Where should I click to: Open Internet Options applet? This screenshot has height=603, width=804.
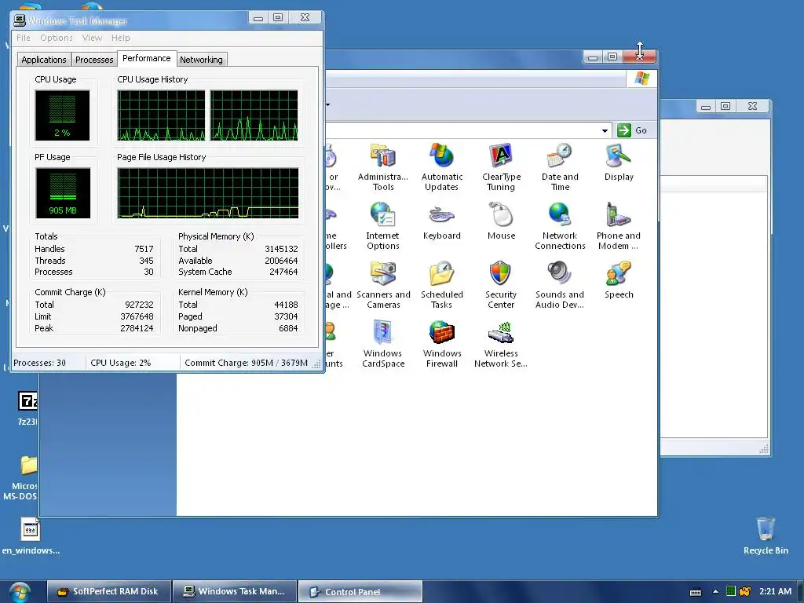click(383, 225)
